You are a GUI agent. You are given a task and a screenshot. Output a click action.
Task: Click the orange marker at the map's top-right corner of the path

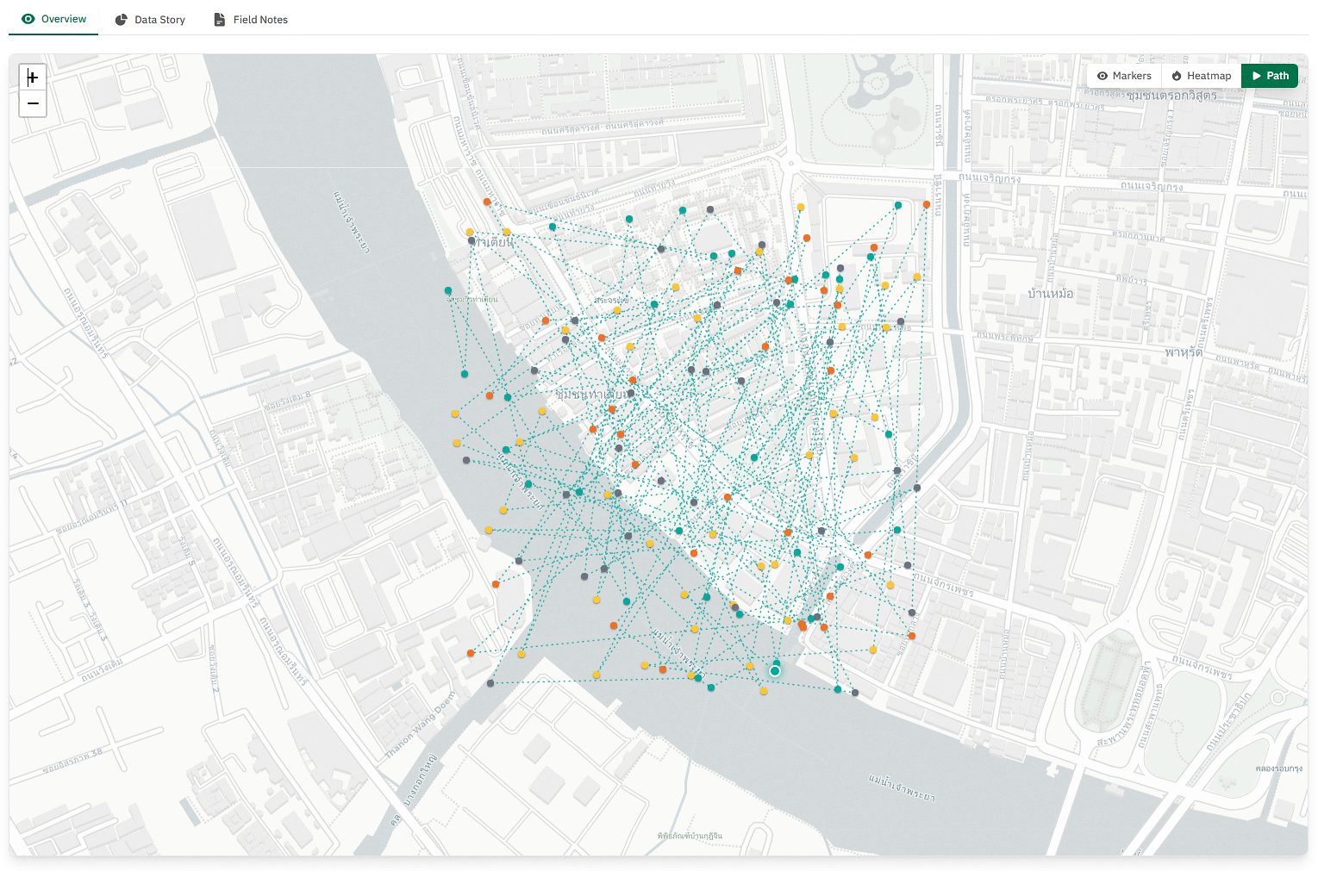(x=927, y=205)
